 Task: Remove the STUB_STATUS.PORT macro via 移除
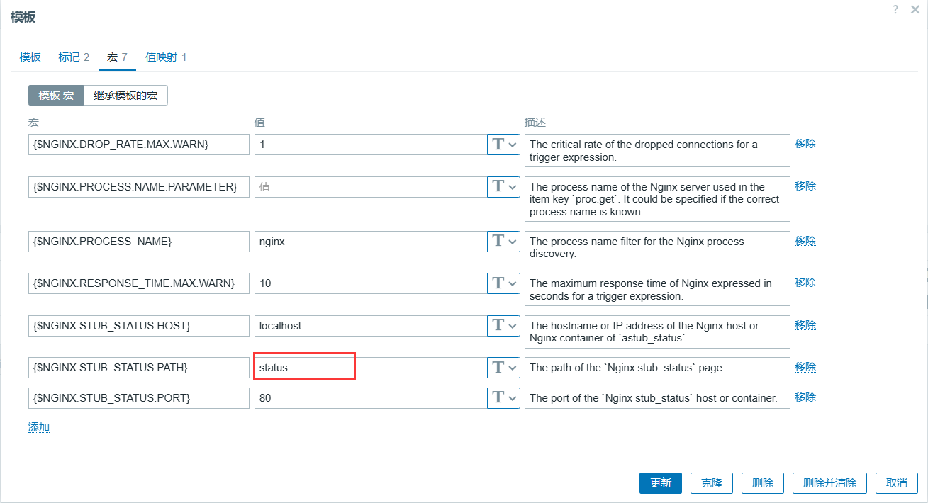click(805, 397)
